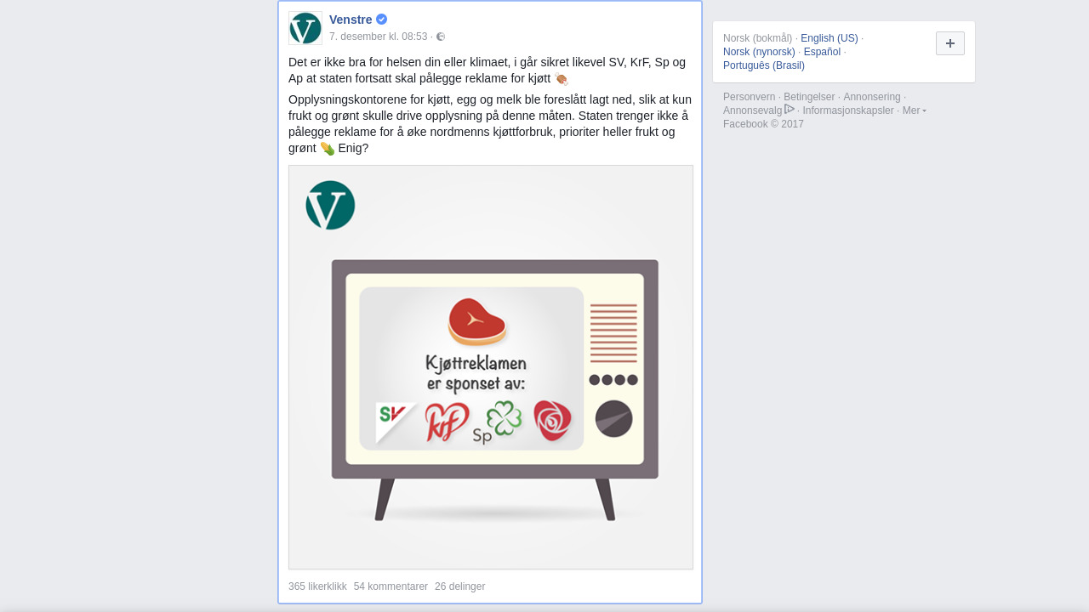Viewport: 1089px width, 612px height.
Task: Switch language to English (US)
Action: [830, 38]
